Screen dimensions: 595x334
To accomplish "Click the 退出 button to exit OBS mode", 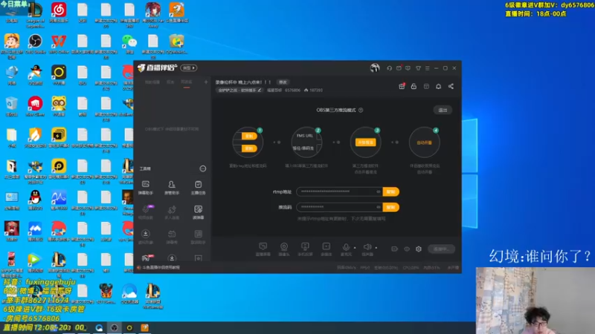I will (443, 110).
